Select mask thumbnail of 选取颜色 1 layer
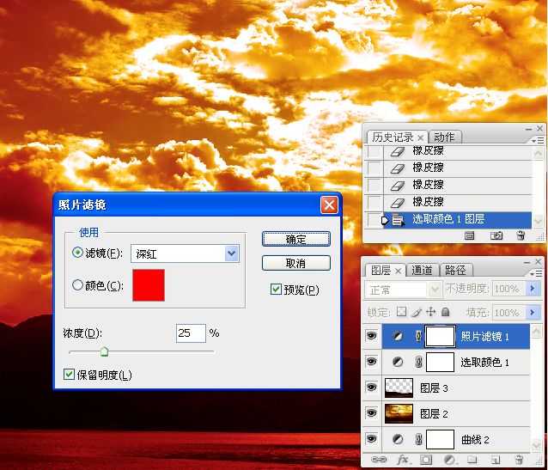The image size is (548, 470). point(440,362)
